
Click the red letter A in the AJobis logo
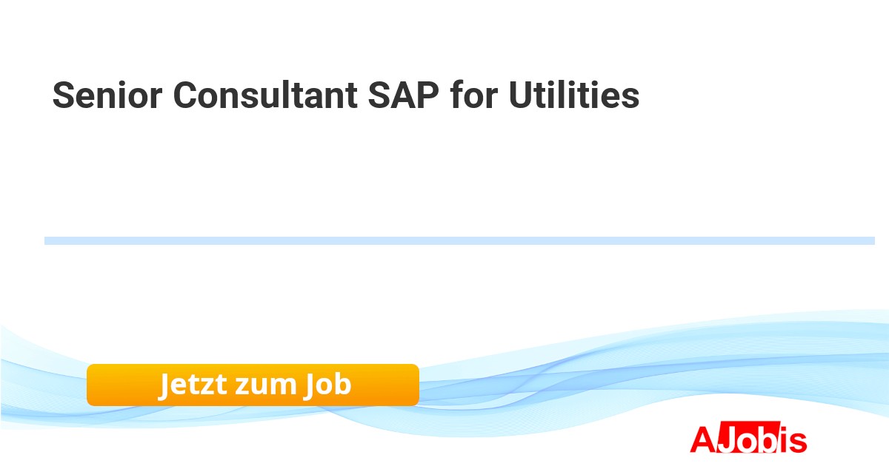(x=702, y=439)
